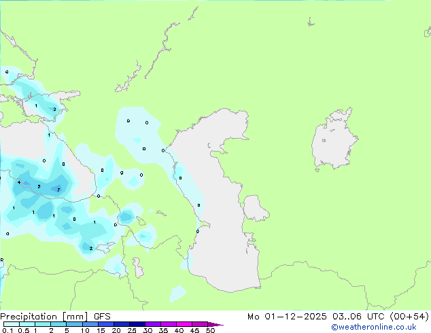Click the '20' legend scale label
Screen dimensions: 431x333
pos(116,330)
